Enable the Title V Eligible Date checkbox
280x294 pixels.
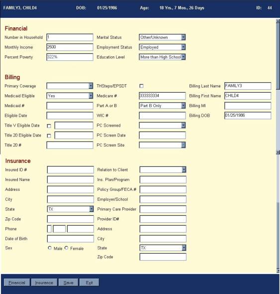tap(49, 126)
